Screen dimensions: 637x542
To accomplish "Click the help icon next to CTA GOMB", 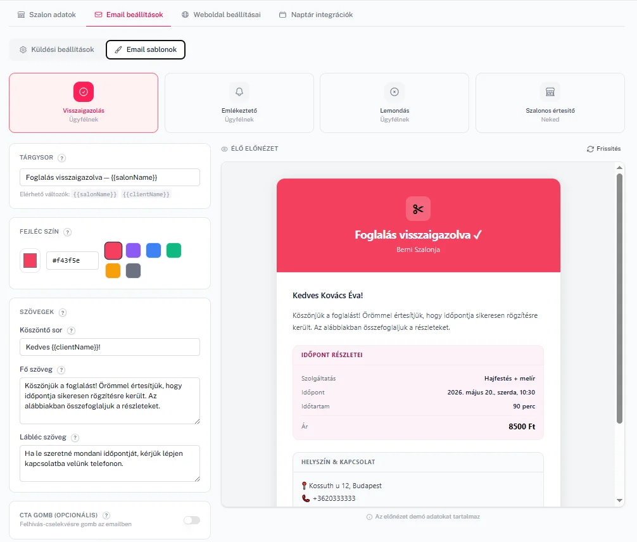I will [106, 515].
